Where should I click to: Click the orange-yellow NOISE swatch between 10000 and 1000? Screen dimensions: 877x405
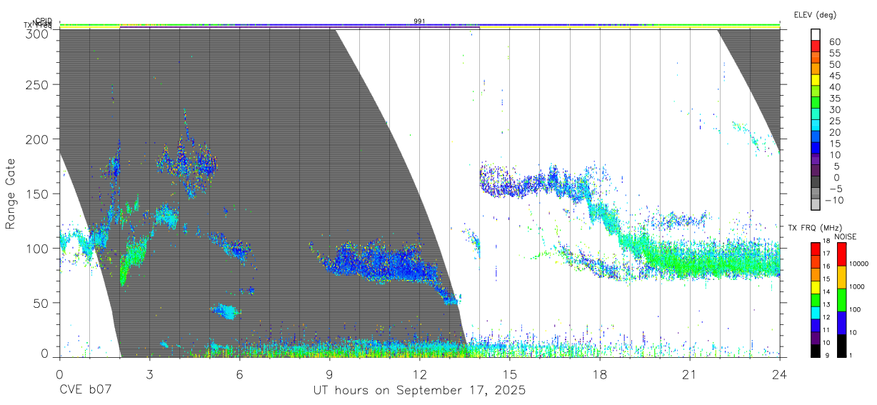(x=841, y=277)
